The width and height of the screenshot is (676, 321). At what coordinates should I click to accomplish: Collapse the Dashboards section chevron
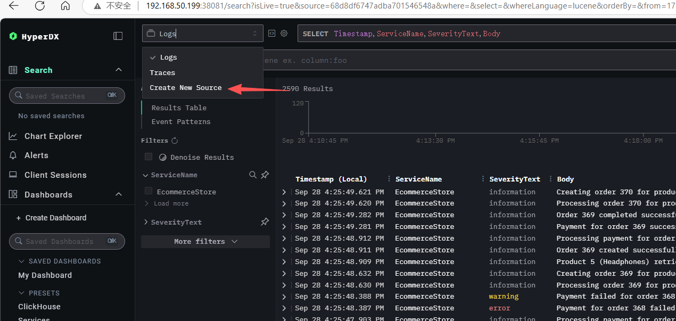[119, 194]
